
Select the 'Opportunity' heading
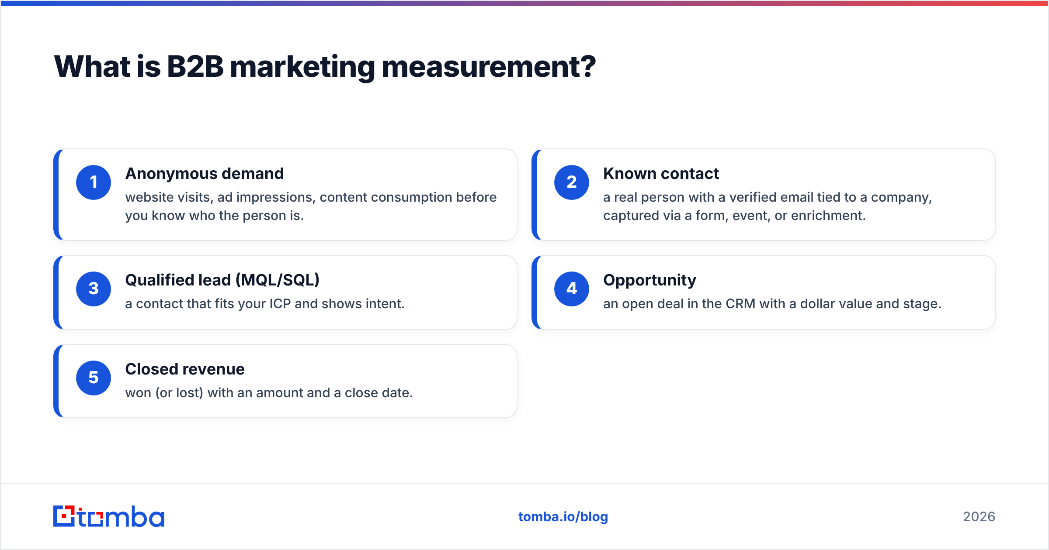point(650,281)
